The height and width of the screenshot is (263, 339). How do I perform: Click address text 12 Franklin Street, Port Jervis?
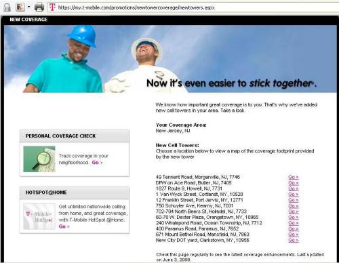pyautogui.click(x=199, y=200)
